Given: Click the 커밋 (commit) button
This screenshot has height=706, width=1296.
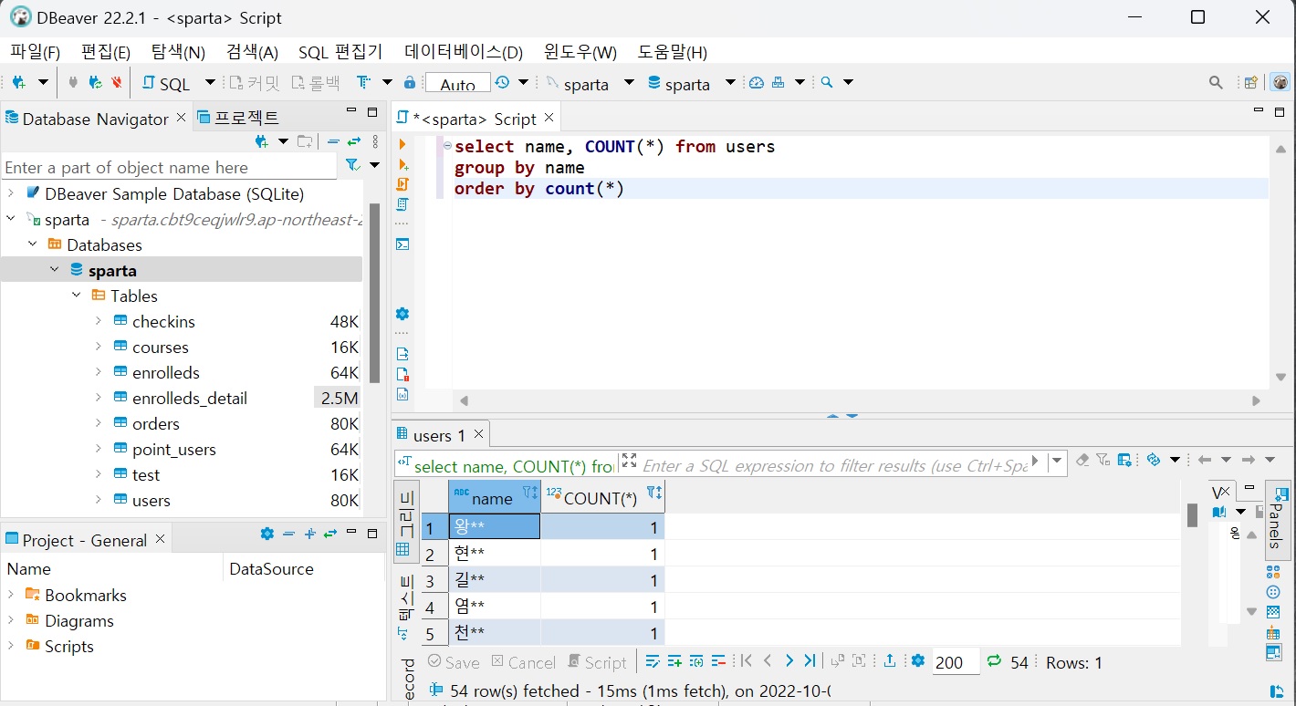Looking at the screenshot, I should (x=254, y=83).
